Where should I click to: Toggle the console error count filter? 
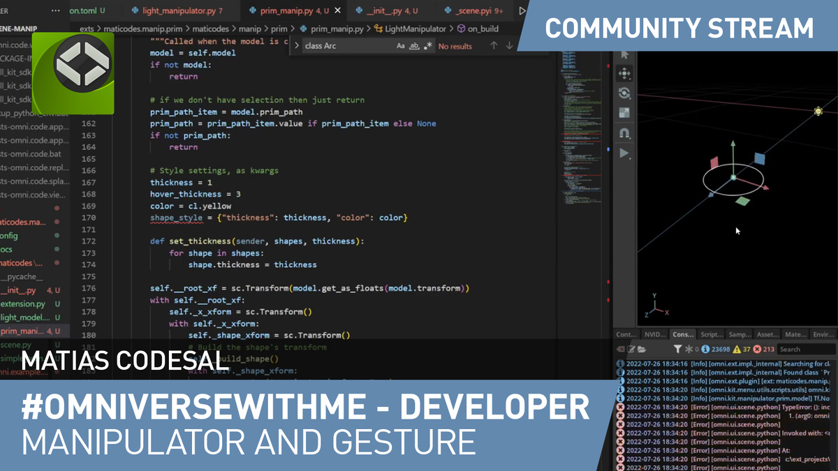click(765, 349)
